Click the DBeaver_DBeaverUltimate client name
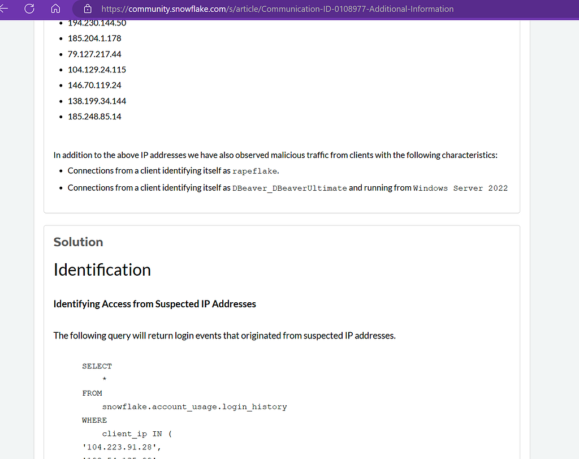Image resolution: width=579 pixels, height=459 pixels. (289, 188)
